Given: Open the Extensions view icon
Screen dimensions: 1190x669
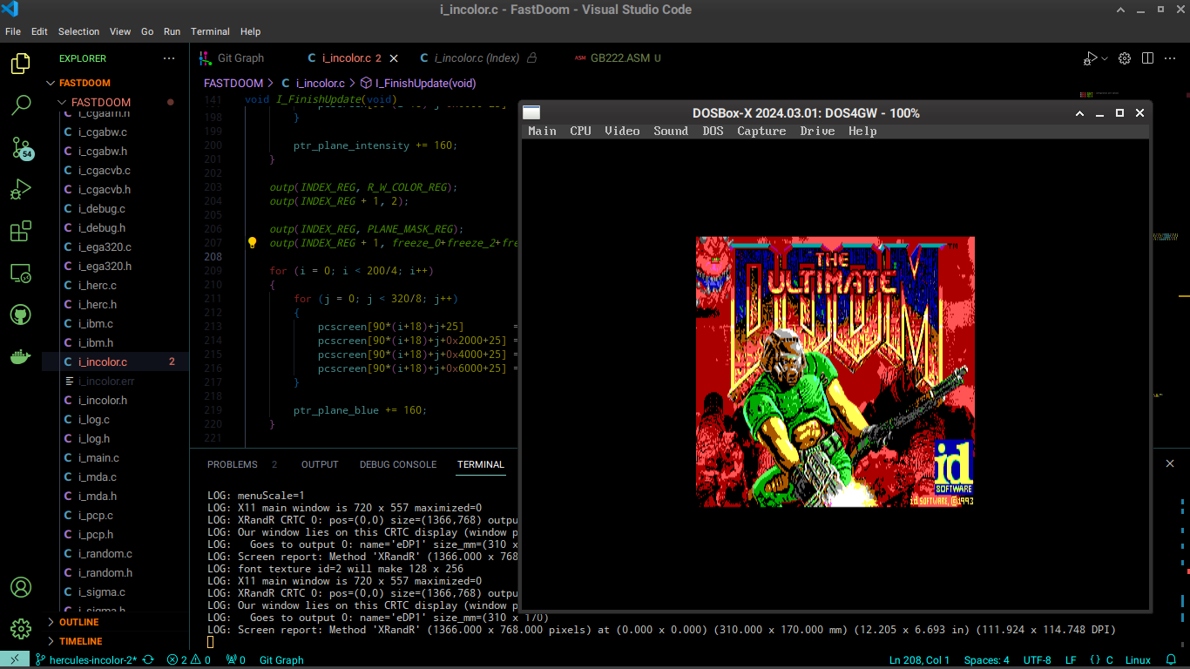Looking at the screenshot, I should tap(21, 231).
